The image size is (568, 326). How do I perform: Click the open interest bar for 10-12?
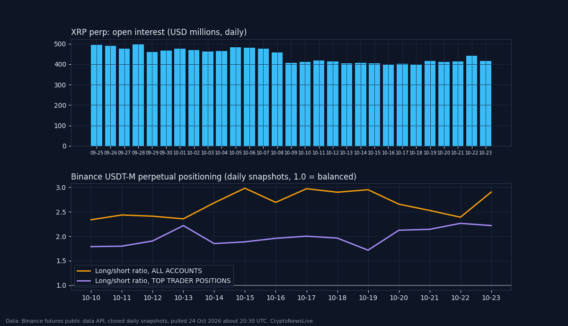click(x=333, y=103)
